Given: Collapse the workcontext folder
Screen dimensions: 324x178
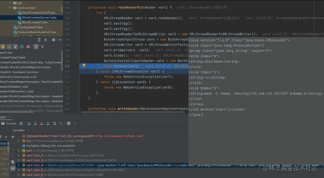Looking at the screenshot, I should 10,8.
